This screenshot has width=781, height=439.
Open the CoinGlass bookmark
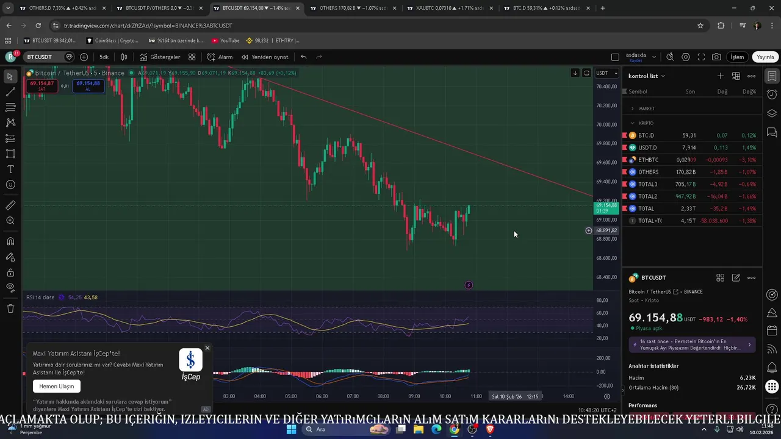[113, 41]
